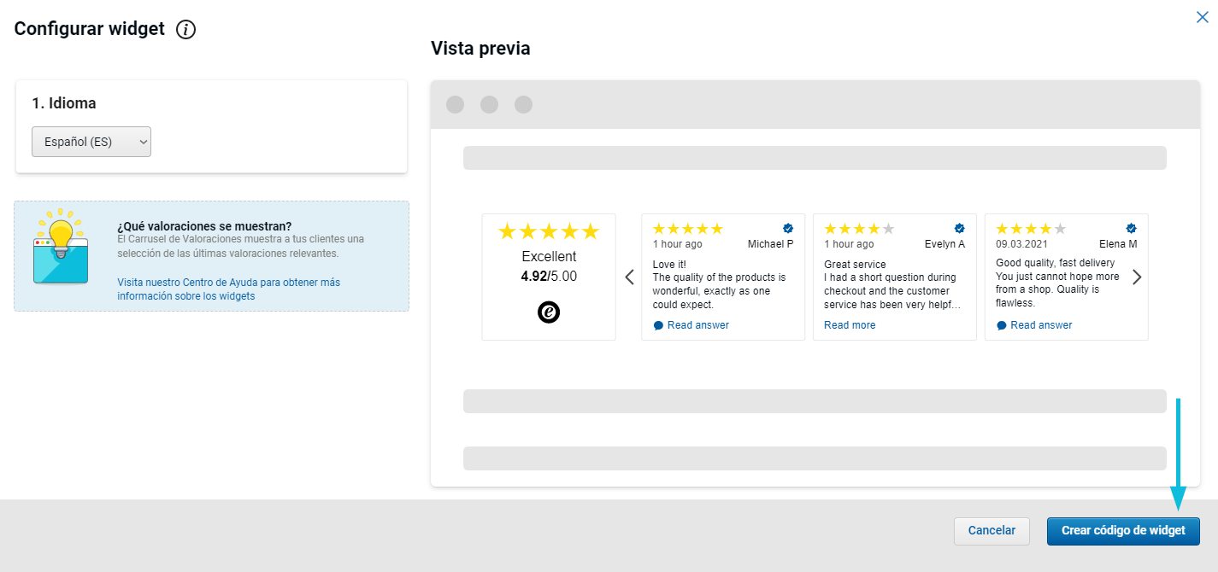Viewport: 1218px width, 572px height.
Task: Select Michael P's Love it review card
Action: [x=723, y=284]
